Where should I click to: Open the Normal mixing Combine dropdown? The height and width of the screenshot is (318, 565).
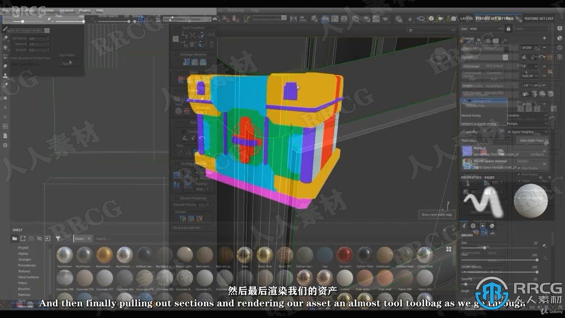527,115
